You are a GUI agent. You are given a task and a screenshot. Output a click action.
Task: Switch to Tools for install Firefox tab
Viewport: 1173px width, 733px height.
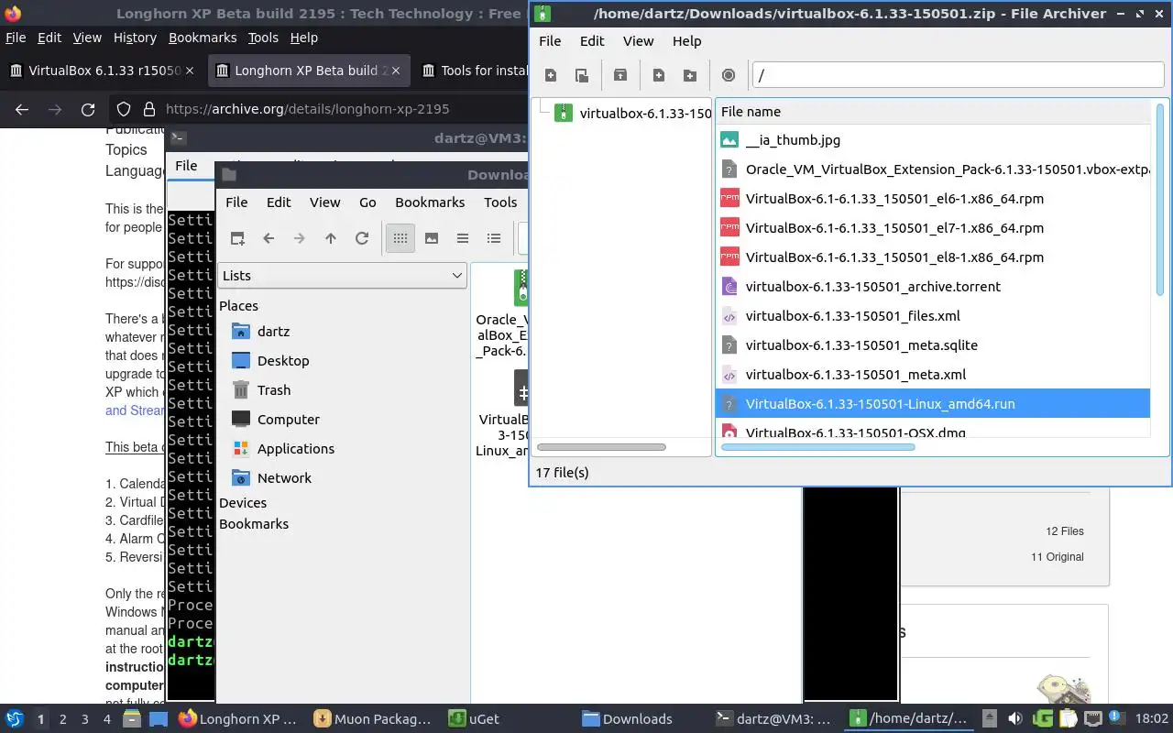[474, 71]
